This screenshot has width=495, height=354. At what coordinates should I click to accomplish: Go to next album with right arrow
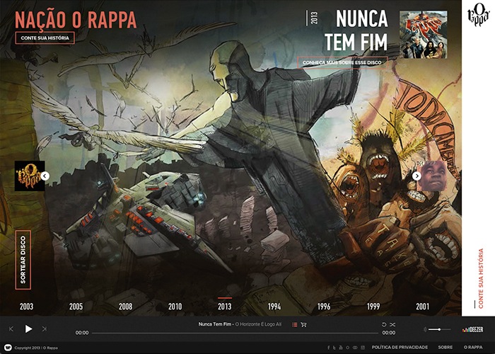pos(417,176)
